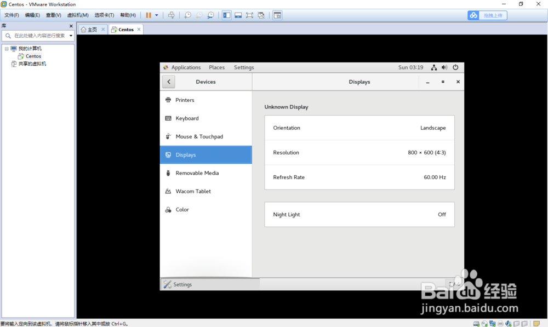Open the 编辑(E) menu

tap(32, 15)
